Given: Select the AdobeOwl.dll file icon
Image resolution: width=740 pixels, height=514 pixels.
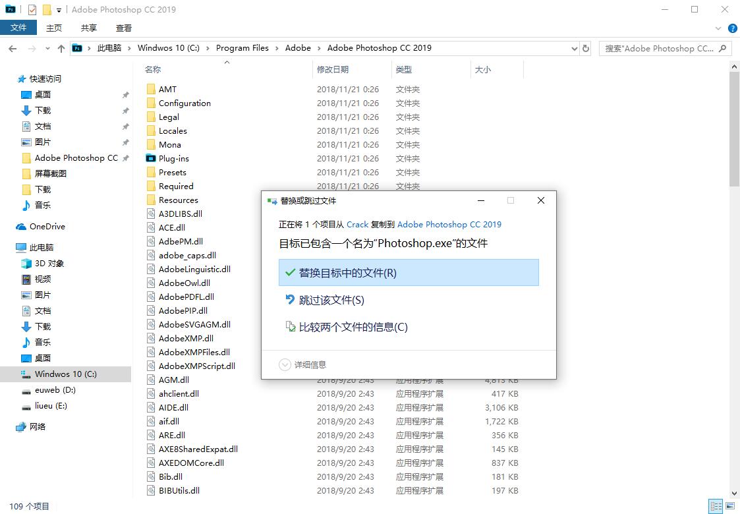Looking at the screenshot, I should (x=151, y=283).
